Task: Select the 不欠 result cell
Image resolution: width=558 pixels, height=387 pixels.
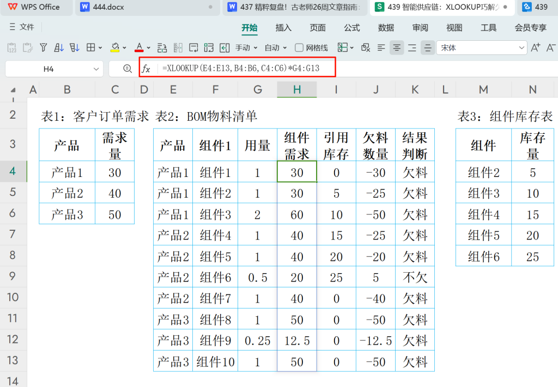Action: [x=415, y=278]
